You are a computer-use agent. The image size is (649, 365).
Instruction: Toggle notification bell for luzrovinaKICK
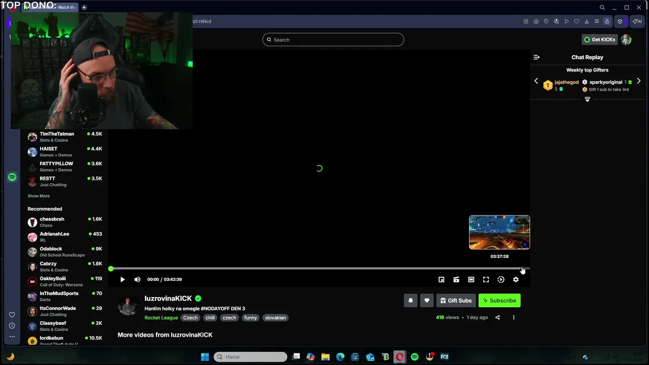click(x=411, y=301)
